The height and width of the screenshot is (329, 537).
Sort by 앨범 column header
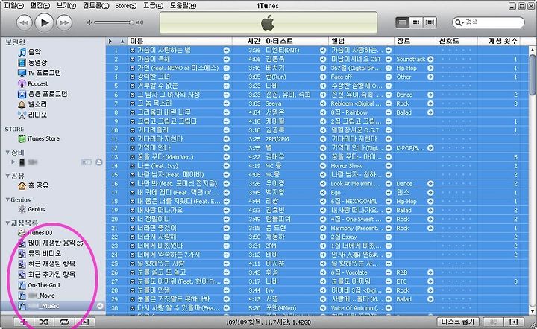coord(361,42)
